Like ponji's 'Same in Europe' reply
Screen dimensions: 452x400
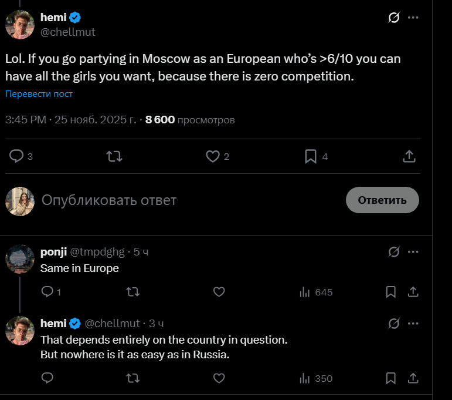(x=219, y=292)
